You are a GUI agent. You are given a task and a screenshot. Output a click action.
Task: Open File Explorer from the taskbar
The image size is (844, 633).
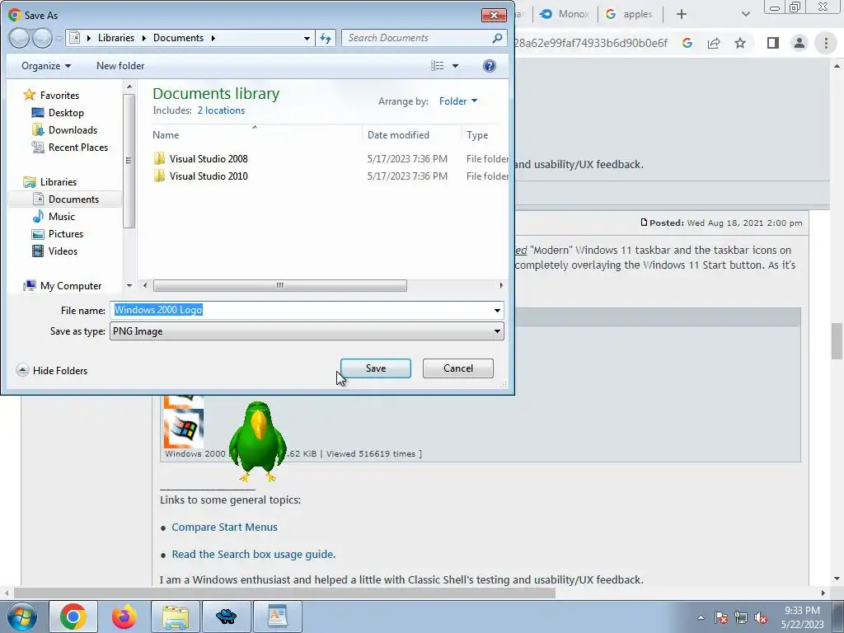coord(176,617)
